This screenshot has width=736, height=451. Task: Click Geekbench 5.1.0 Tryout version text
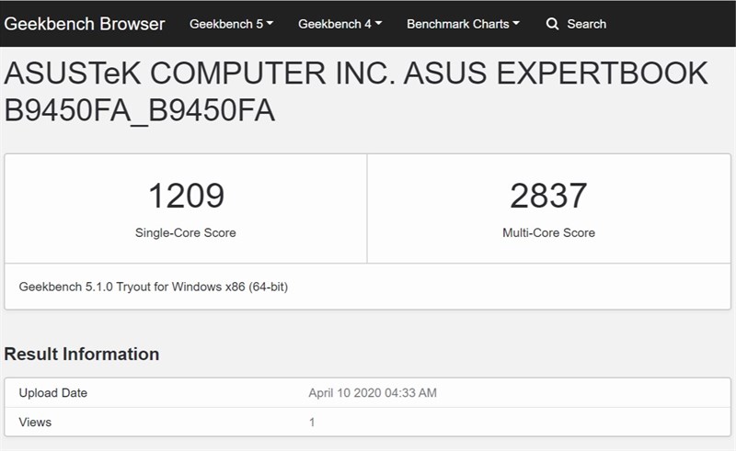(154, 287)
